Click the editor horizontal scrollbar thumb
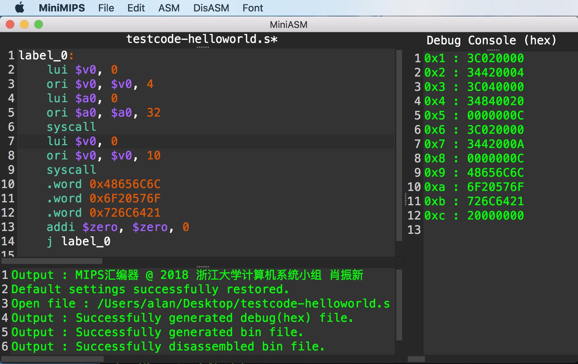 pos(52,261)
